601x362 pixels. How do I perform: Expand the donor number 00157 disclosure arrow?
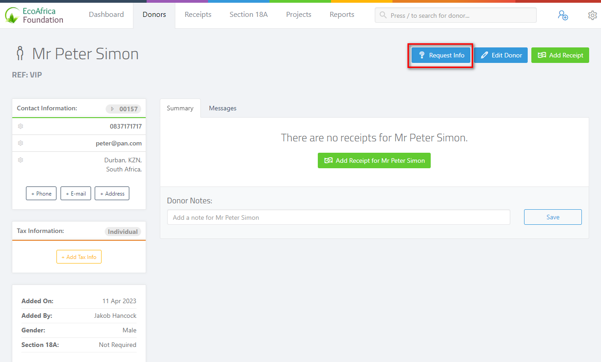112,109
